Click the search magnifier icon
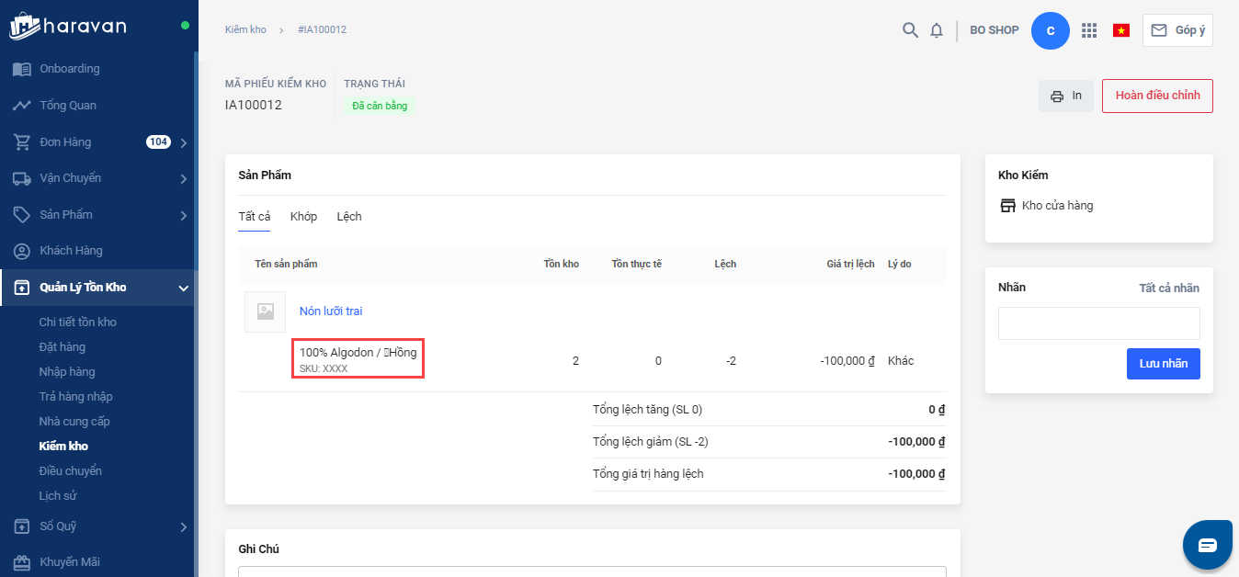This screenshot has width=1239, height=577. (x=910, y=30)
